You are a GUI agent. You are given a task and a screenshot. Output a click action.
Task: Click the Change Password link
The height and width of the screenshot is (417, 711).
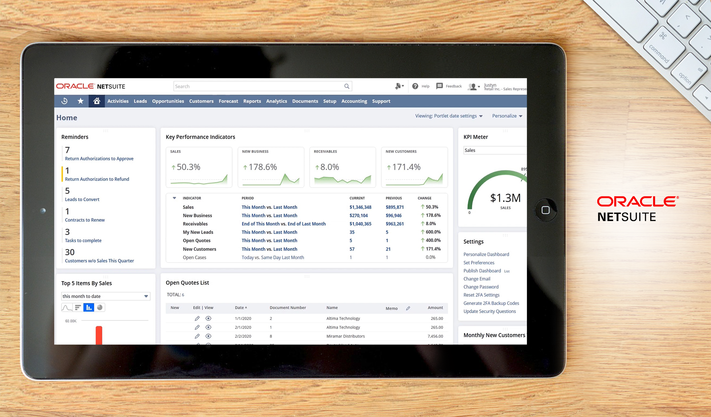click(481, 287)
